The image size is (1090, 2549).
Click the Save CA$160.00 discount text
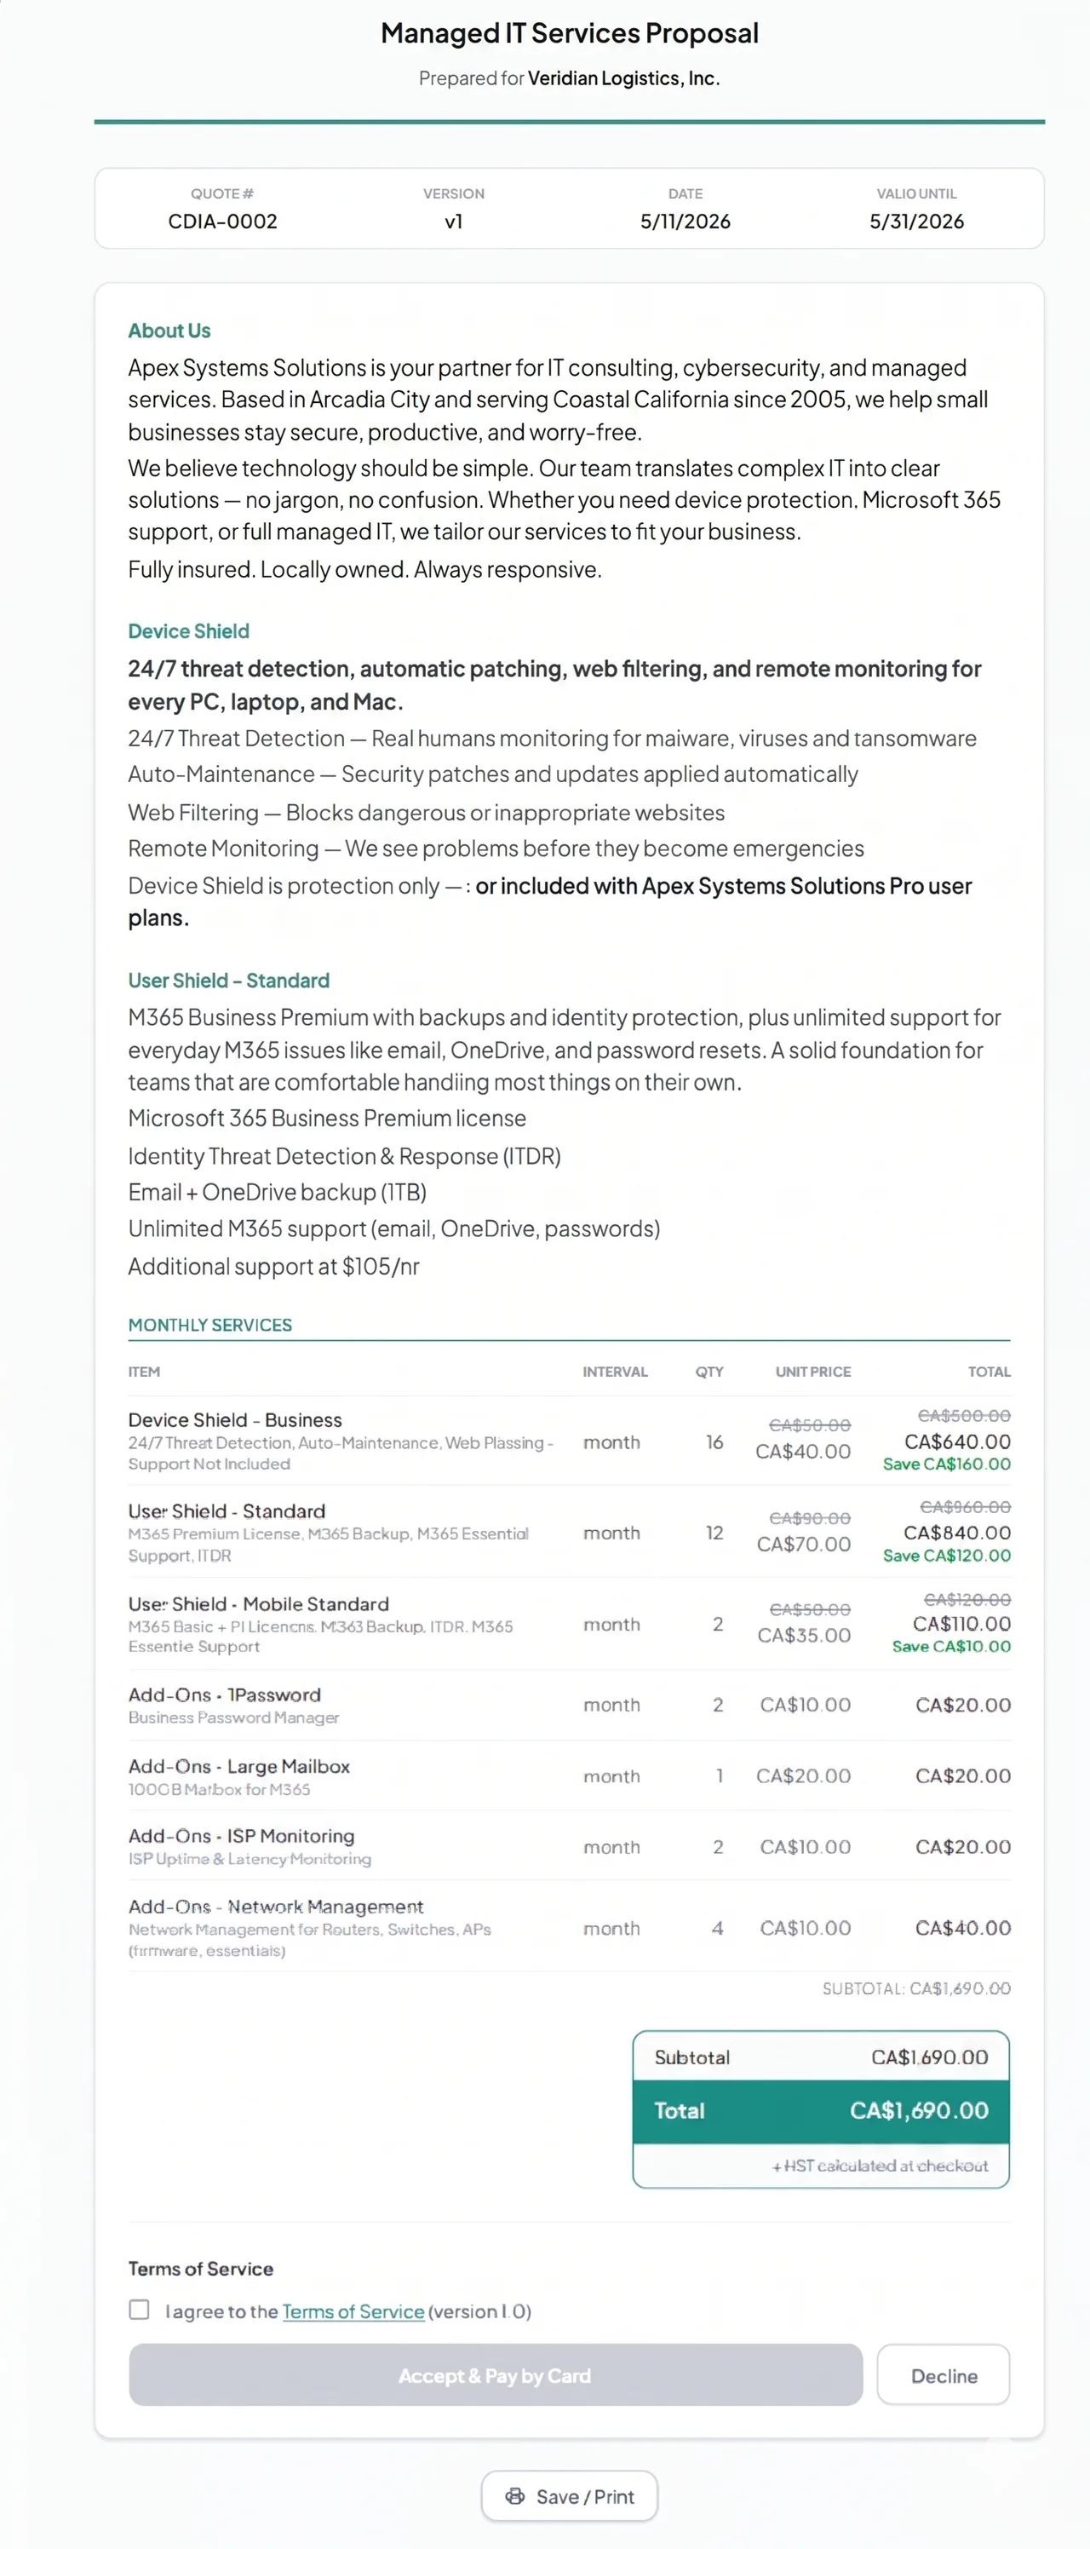coord(947,1464)
